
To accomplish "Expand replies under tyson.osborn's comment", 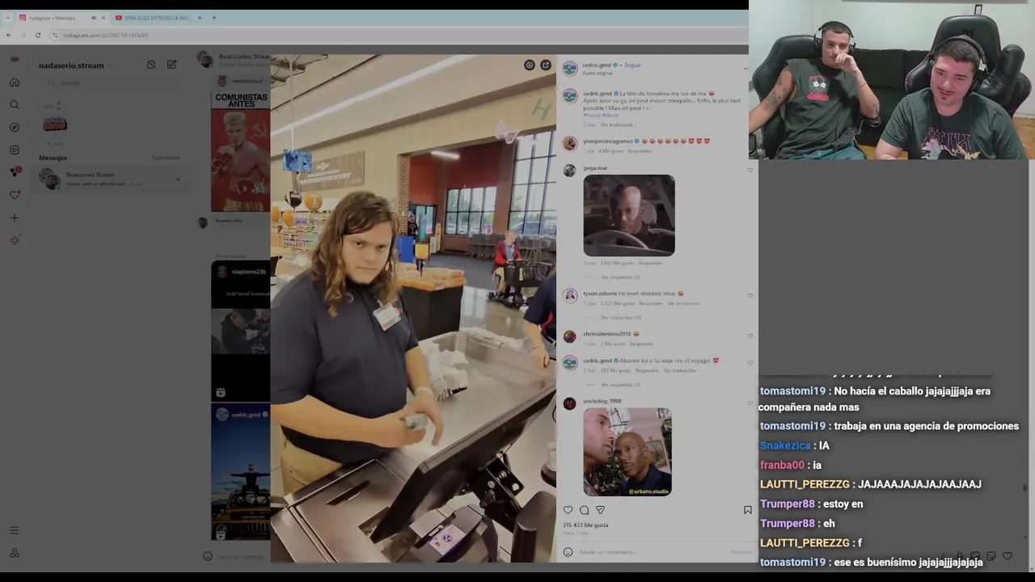I will (620, 318).
